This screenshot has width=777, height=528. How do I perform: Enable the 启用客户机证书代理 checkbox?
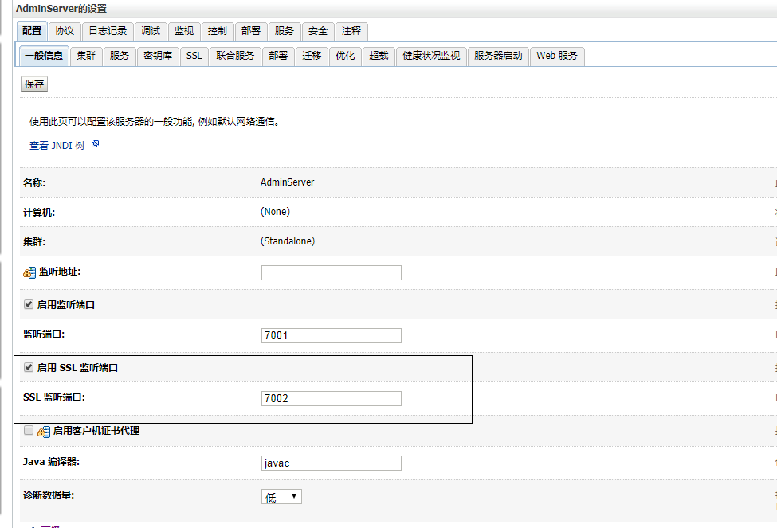pos(29,430)
